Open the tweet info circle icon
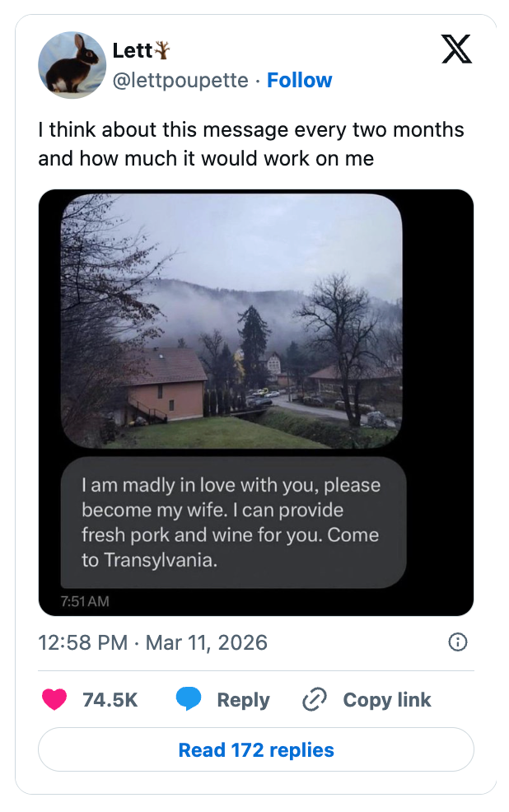The width and height of the screenshot is (509, 812). [x=458, y=642]
